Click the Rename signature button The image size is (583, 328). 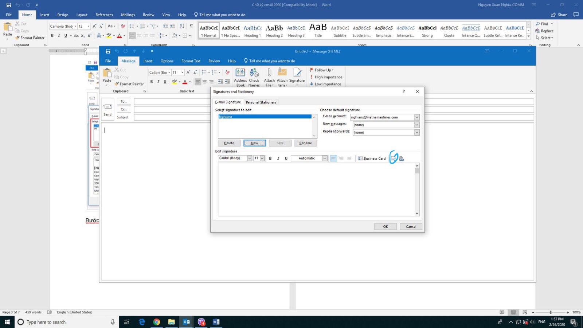tap(306, 143)
